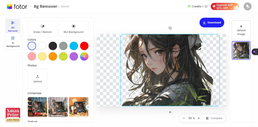Screen dimensions: 258x127
Task: Pick the first Christmas background with gifts
Action: tap(38, 107)
